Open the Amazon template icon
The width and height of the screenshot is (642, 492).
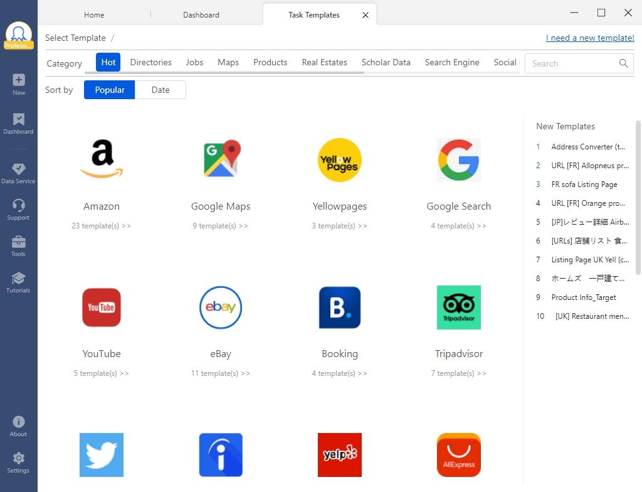tap(102, 159)
